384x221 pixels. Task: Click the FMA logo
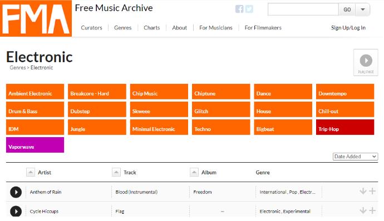(36, 18)
